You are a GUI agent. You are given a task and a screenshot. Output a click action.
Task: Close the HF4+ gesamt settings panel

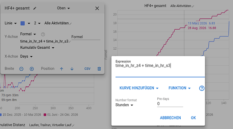click(97, 8)
